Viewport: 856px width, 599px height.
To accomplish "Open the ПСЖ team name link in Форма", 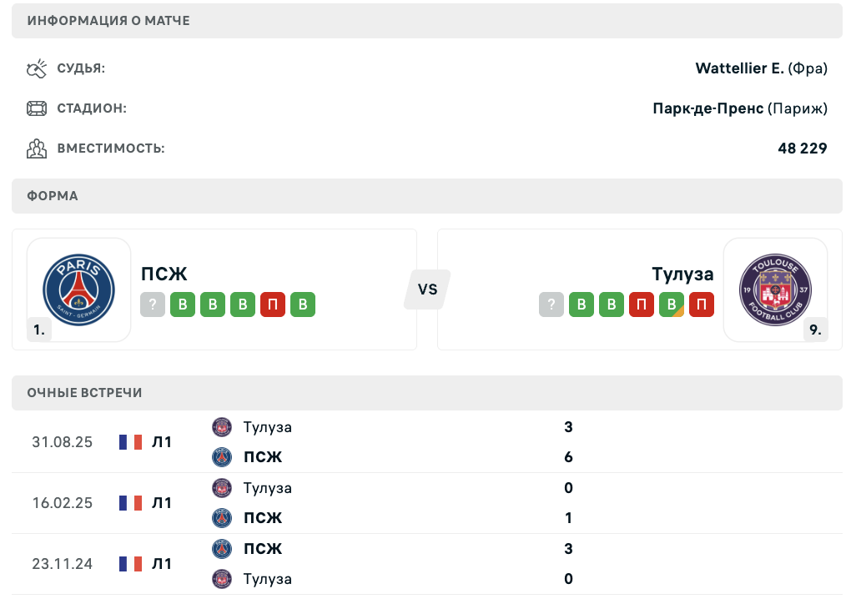I will [164, 274].
